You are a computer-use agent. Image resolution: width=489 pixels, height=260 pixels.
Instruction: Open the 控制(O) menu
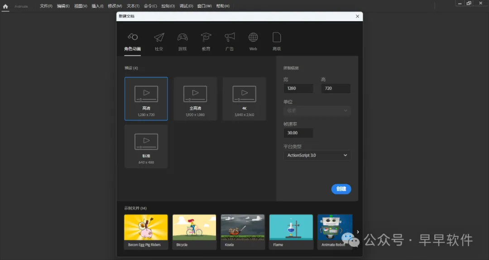(168, 6)
